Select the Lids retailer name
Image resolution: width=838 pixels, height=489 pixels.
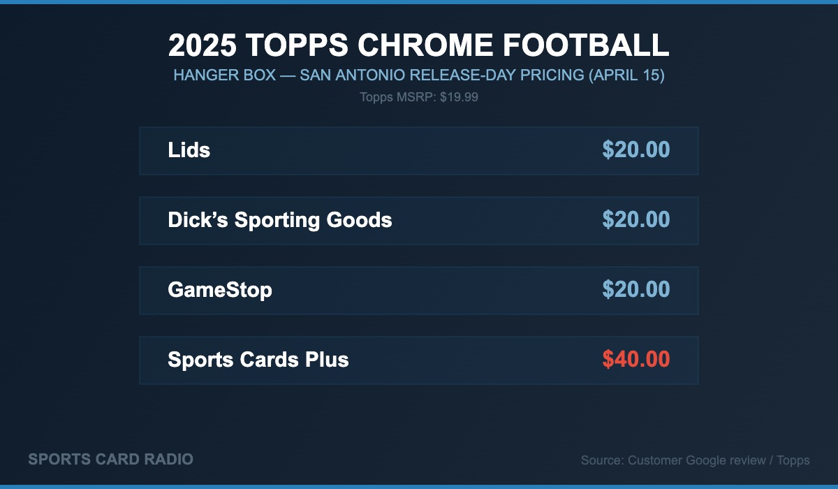[x=189, y=150]
